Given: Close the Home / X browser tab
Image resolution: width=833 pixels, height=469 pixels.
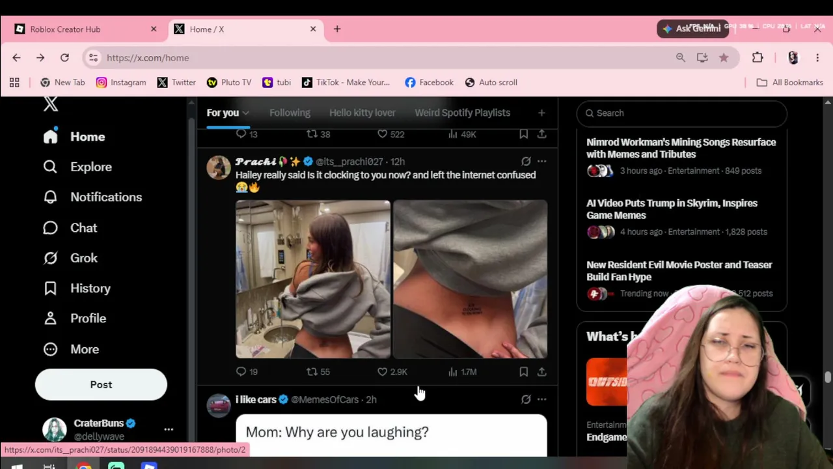Looking at the screenshot, I should [313, 29].
